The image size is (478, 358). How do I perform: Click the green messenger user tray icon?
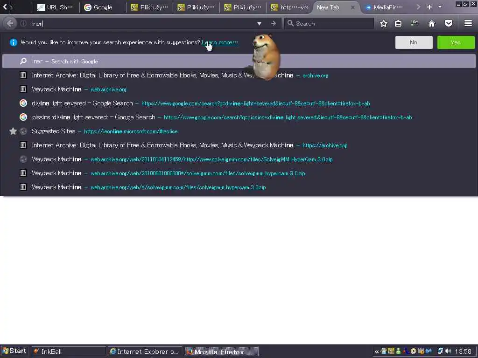coord(398,351)
